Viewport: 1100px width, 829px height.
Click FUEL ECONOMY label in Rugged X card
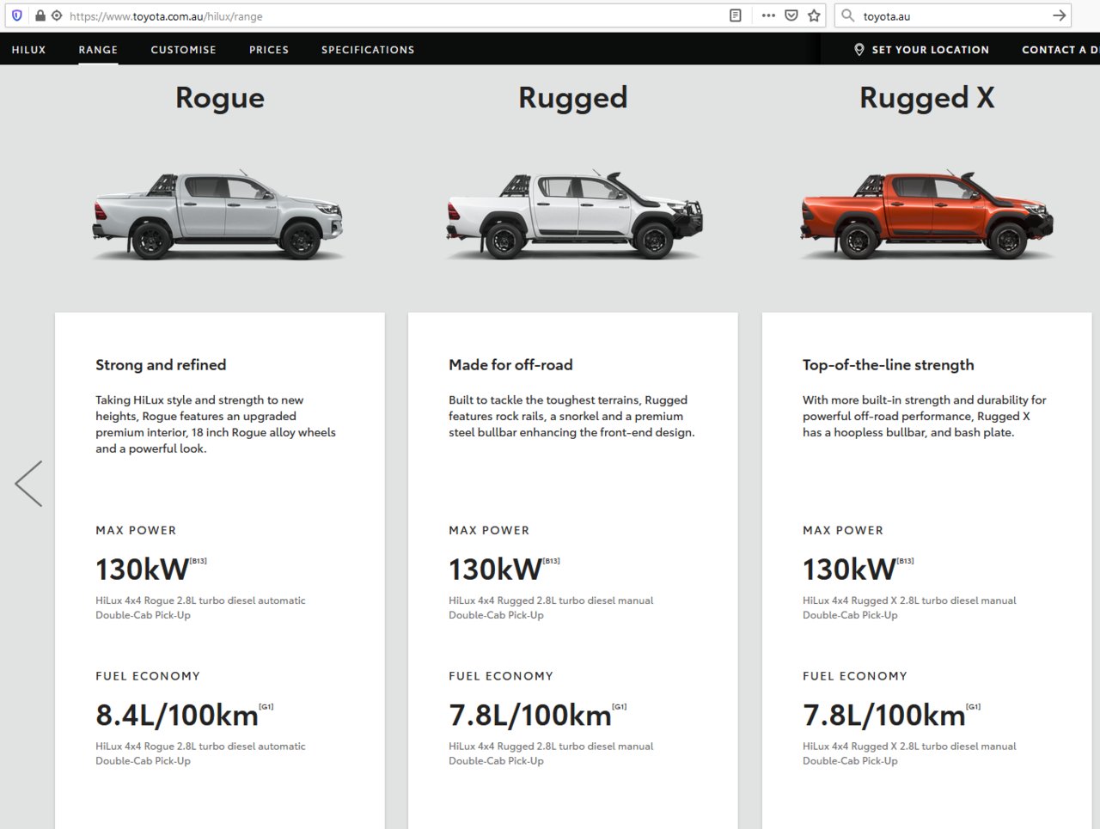[x=855, y=676]
